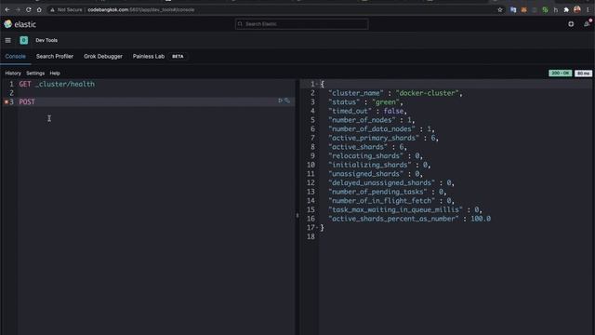The width and height of the screenshot is (595, 335).
Task: Open the extensions puzzle-piece menu
Action: [566, 10]
